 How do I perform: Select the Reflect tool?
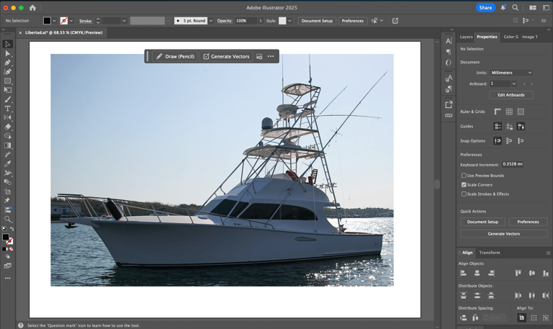click(7, 117)
